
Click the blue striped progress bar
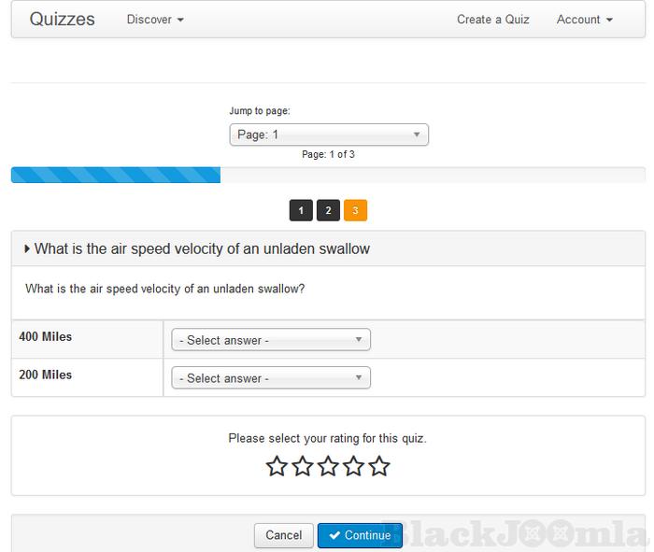115,175
